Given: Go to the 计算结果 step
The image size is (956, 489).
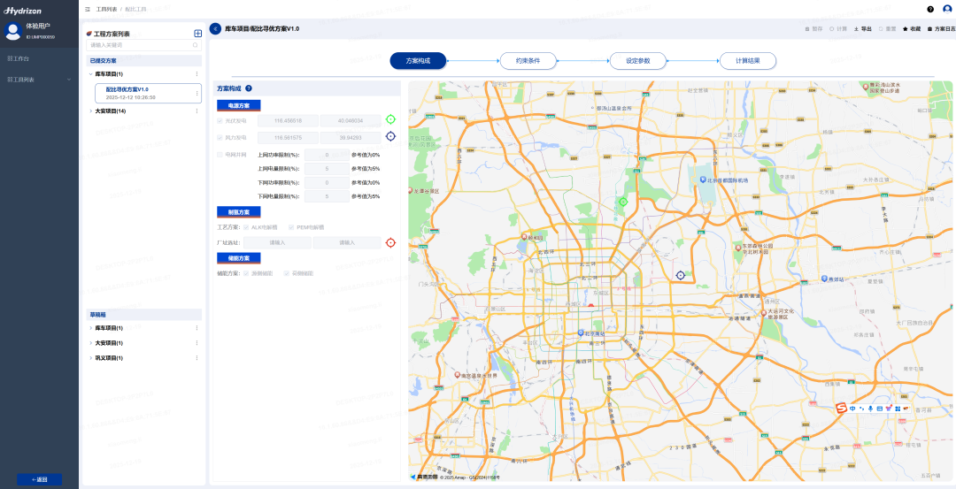Looking at the screenshot, I should (x=748, y=61).
